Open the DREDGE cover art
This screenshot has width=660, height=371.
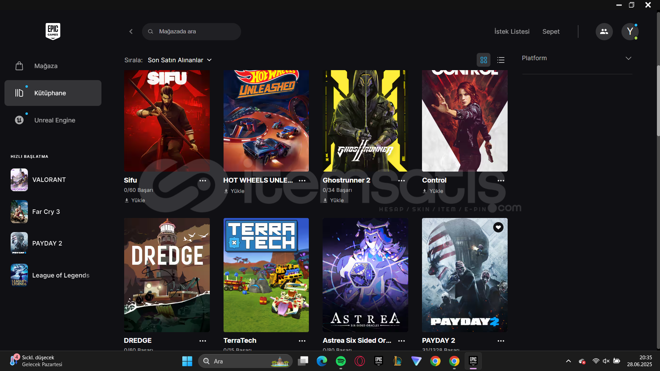(167, 275)
